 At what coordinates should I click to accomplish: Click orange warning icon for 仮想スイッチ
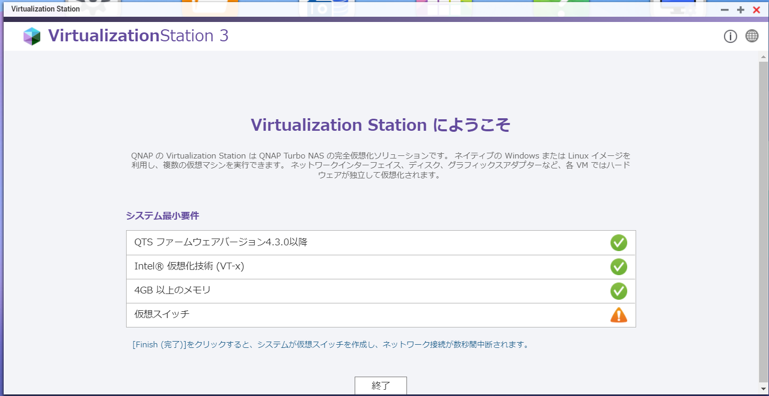coord(618,315)
